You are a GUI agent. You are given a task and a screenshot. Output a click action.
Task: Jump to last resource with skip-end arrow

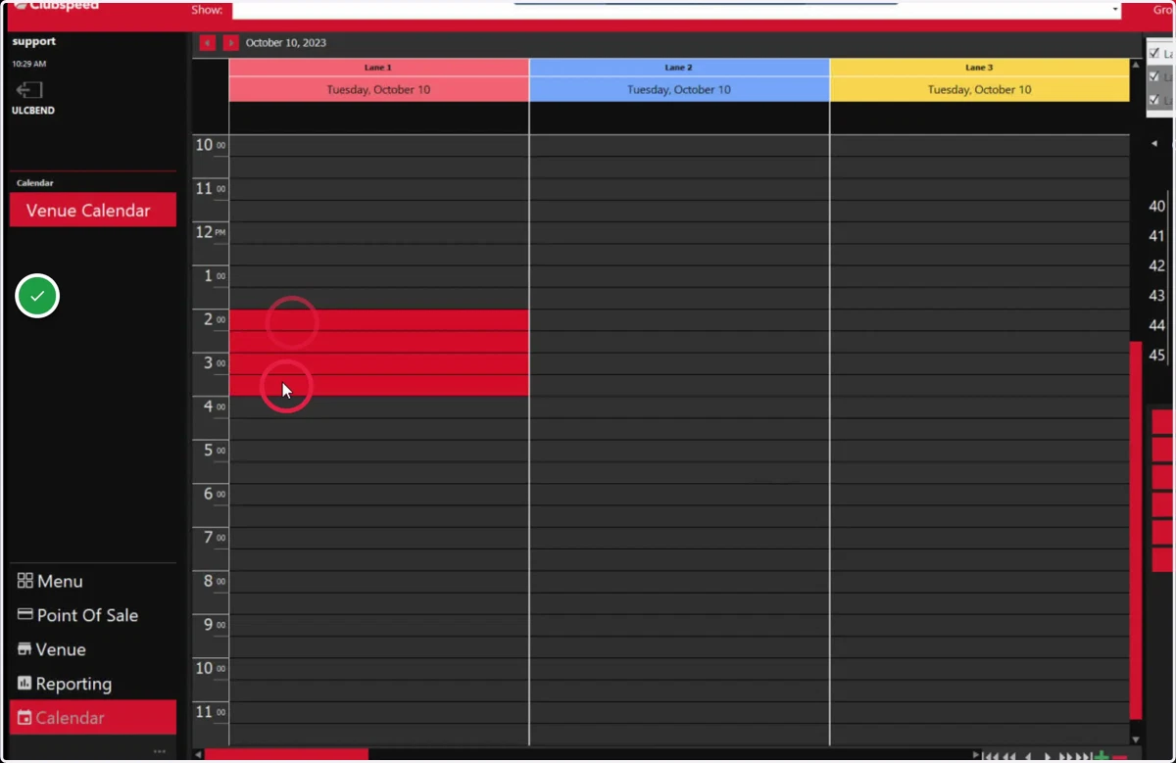point(1083,756)
